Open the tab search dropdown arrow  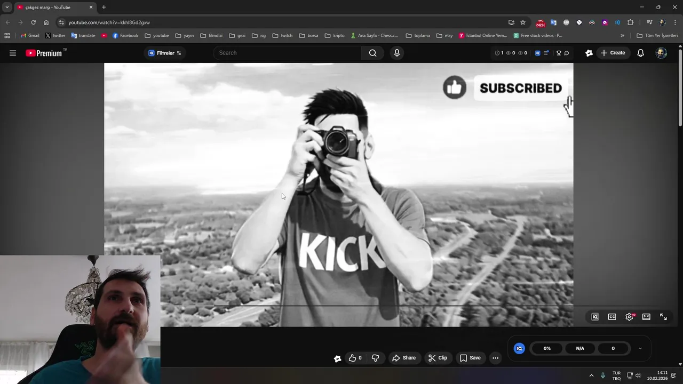(x=7, y=7)
